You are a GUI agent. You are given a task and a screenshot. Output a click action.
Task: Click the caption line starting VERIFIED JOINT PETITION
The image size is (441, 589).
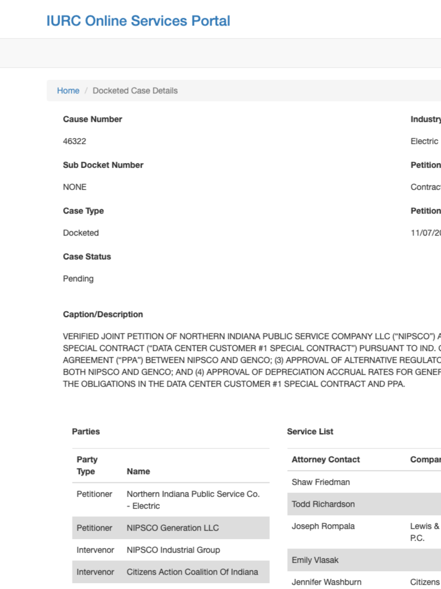(x=252, y=336)
